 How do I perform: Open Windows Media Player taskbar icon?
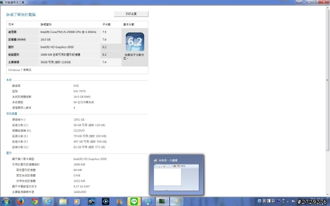[77, 201]
